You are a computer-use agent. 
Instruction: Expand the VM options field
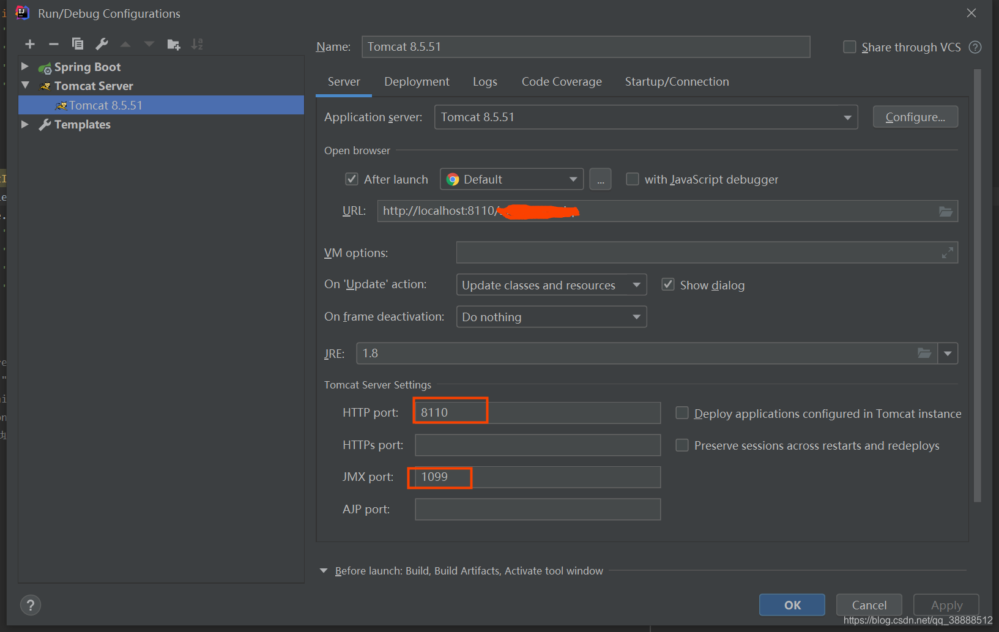[x=948, y=253]
